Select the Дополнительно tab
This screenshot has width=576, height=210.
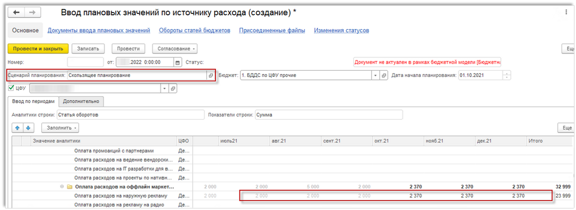pyautogui.click(x=81, y=101)
